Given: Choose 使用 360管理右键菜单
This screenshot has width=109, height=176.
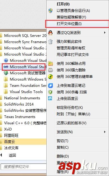Looking at the screenshot, I should [75, 77].
